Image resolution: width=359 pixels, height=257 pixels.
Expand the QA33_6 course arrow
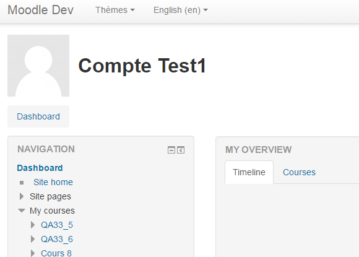tap(33, 239)
